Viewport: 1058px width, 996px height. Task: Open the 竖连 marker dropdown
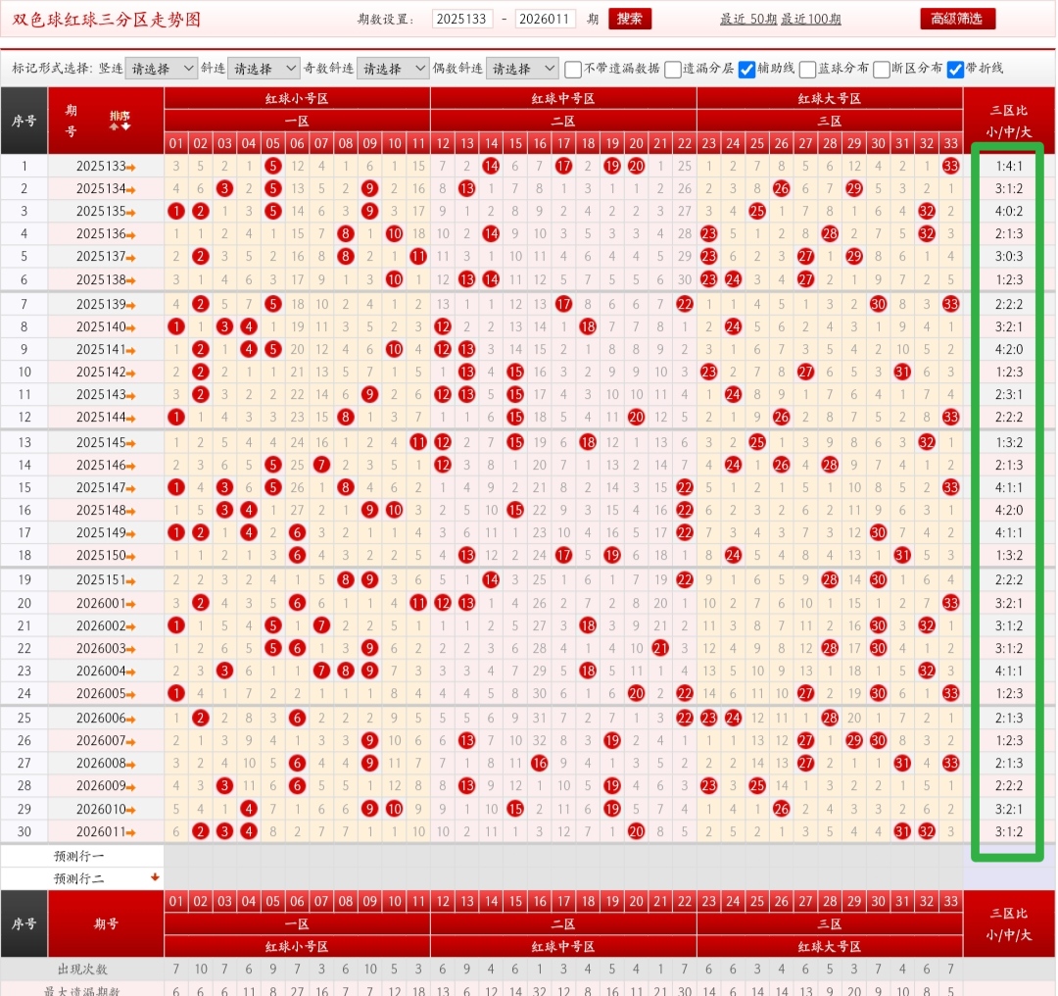coord(162,69)
